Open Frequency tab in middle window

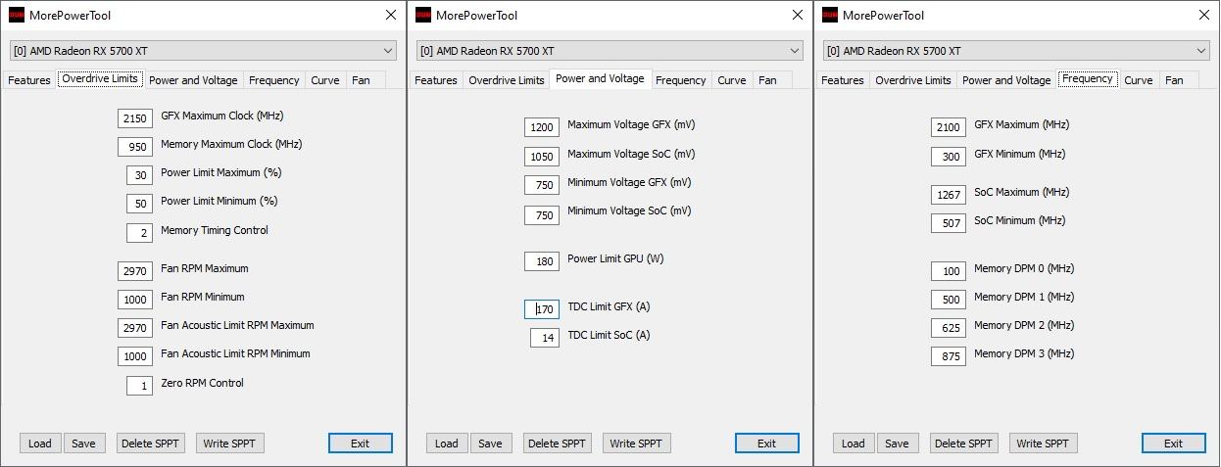[680, 80]
